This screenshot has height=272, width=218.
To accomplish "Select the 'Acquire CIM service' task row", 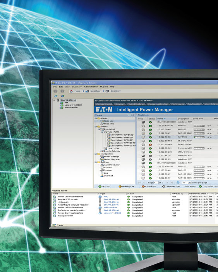I will 135,199.
